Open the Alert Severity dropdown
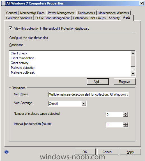Viewport: 145px width, 161px height. (x=84, y=103)
